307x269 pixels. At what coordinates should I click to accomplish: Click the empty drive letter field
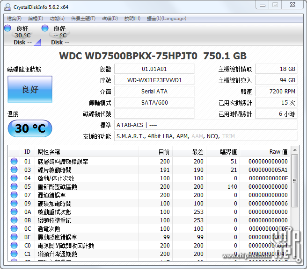click(154, 114)
